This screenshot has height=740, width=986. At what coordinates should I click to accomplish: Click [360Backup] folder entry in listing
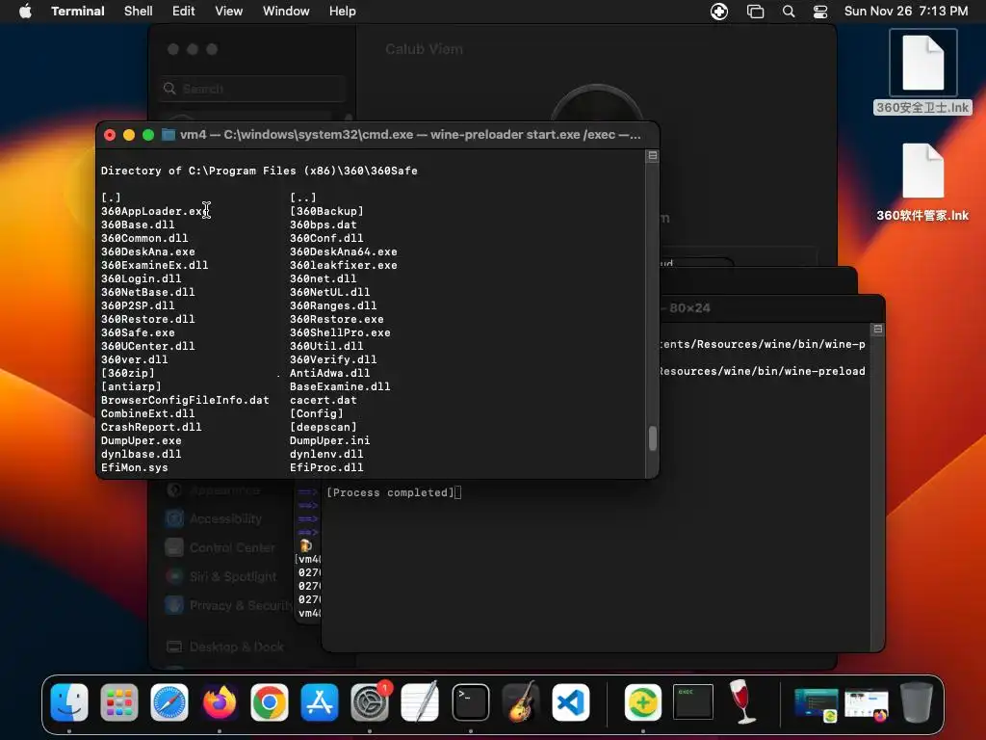coord(326,211)
